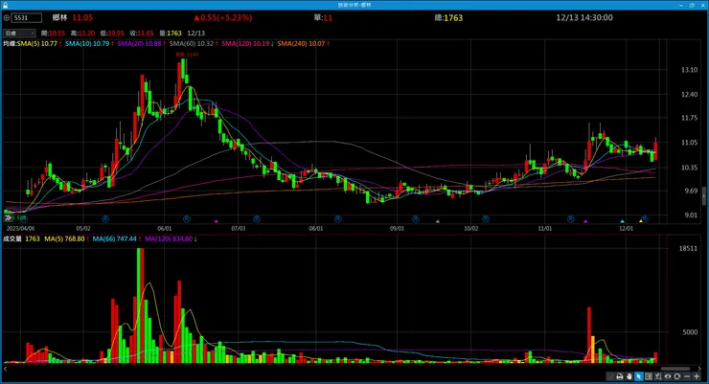Select the arrow cursor tool
The image size is (709, 384).
pyautogui.click(x=639, y=376)
